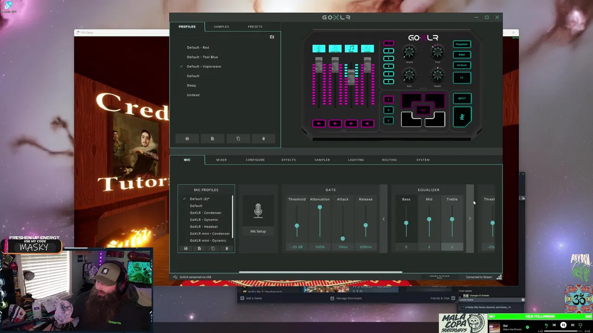Select the 'Undead' profile
This screenshot has width=593, height=333.
coord(193,95)
